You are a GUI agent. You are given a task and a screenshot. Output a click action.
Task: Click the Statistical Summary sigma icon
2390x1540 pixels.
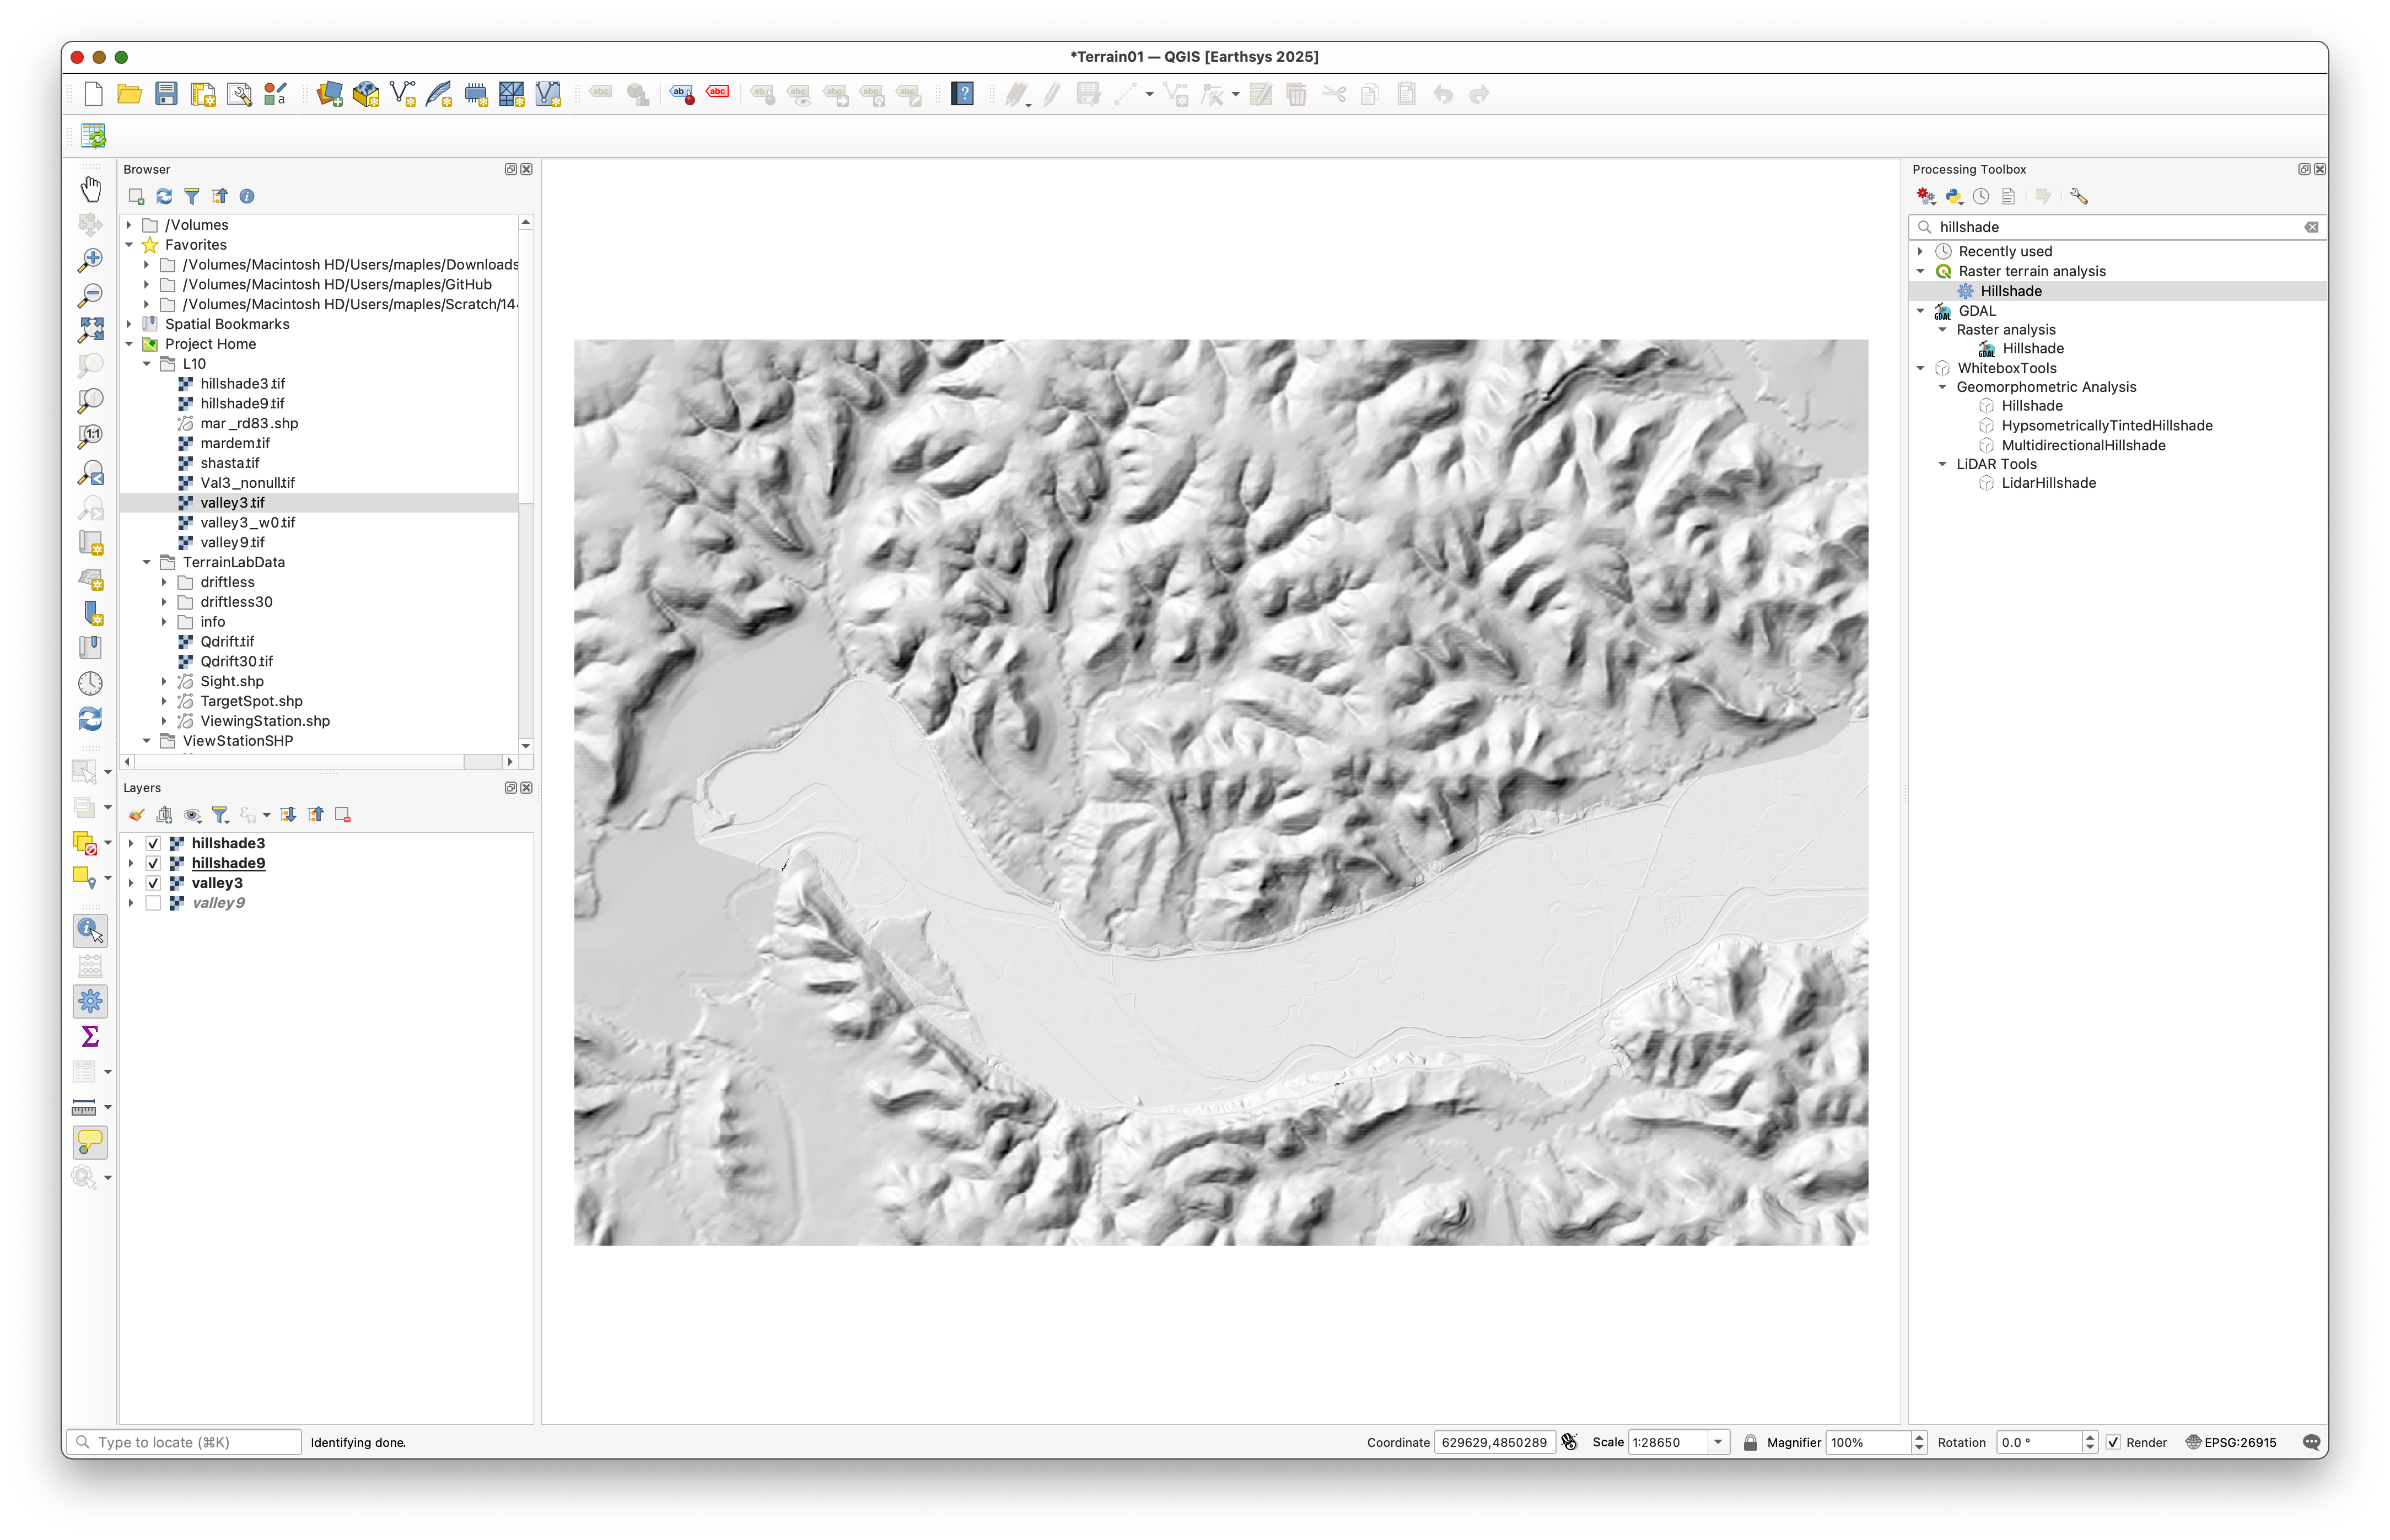point(90,1036)
